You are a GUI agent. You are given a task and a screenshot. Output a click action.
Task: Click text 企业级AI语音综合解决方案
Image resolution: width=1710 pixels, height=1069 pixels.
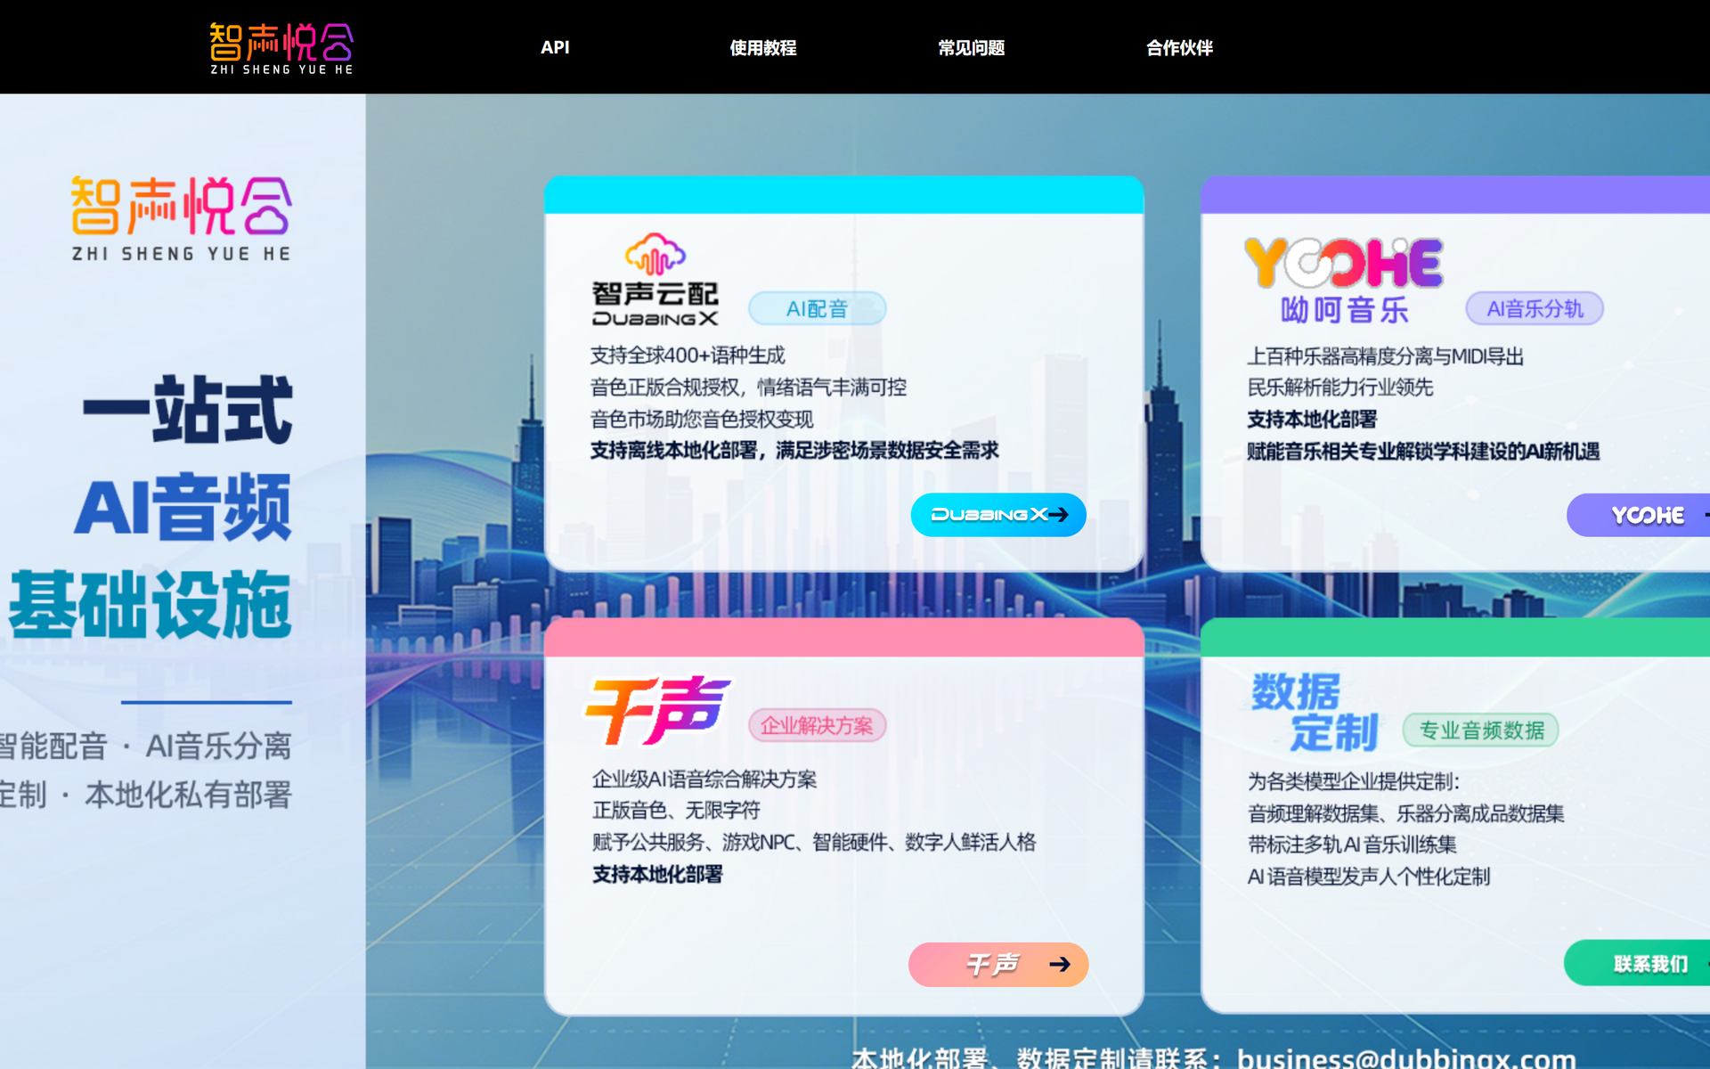[x=704, y=779]
